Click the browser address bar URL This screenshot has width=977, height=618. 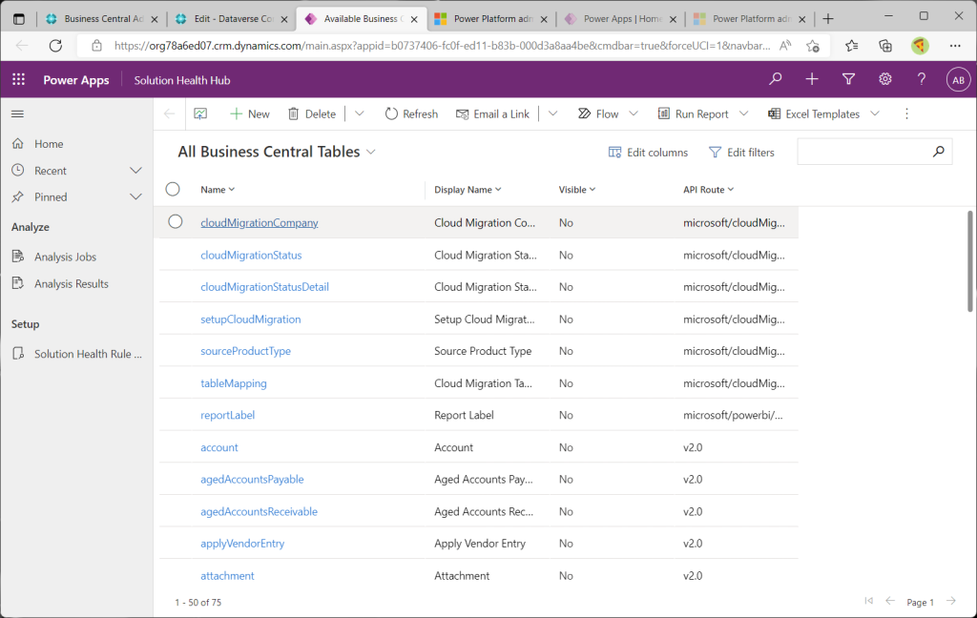(442, 46)
